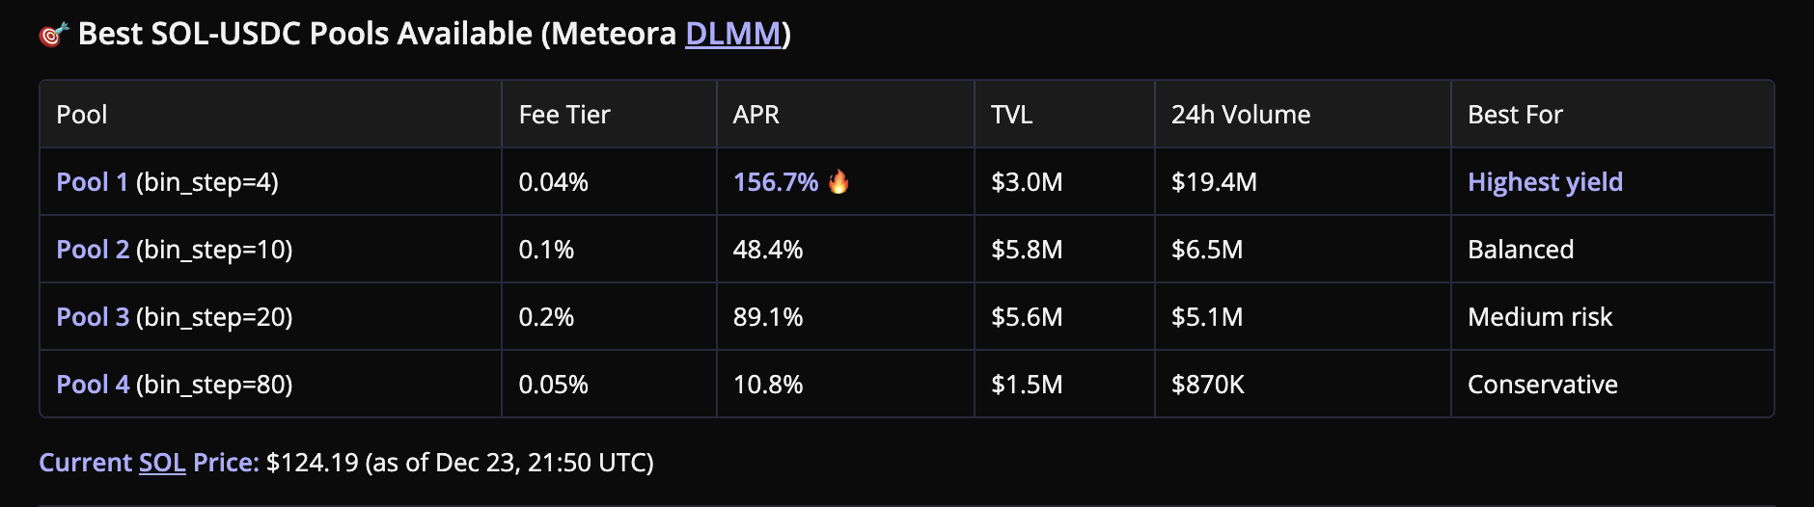Click the $19.4M volume cell
The width and height of the screenshot is (1814, 507).
point(1214,182)
